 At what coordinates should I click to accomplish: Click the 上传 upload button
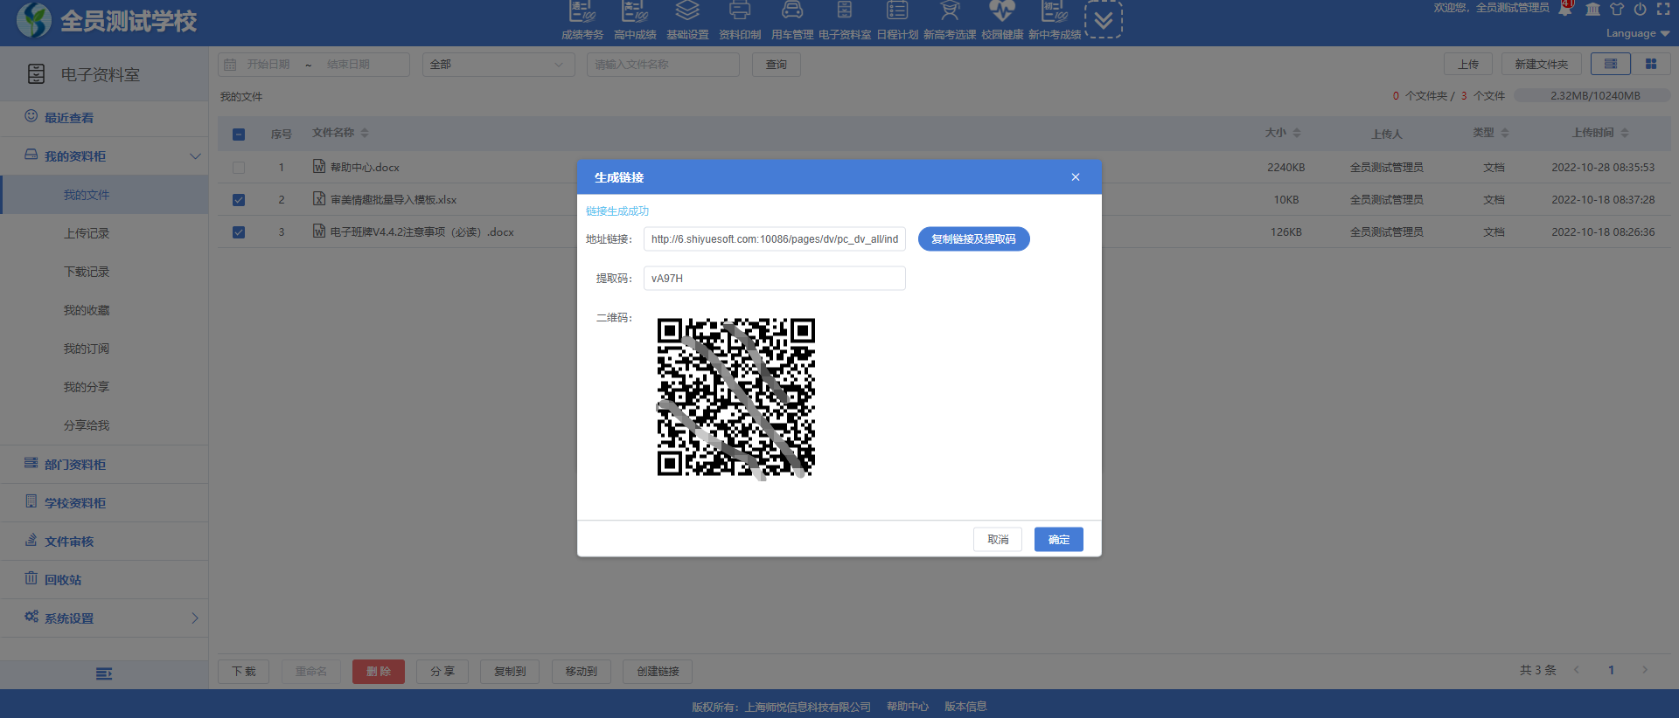(1468, 65)
